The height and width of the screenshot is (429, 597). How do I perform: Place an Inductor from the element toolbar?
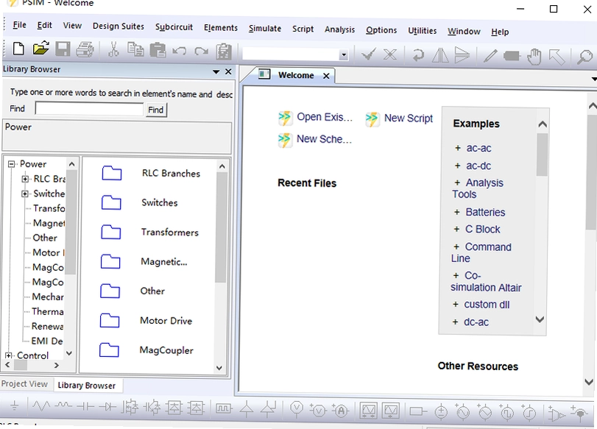pos(63,405)
